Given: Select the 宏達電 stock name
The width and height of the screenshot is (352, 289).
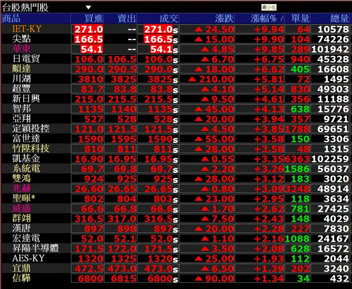Looking at the screenshot, I should point(26,238).
